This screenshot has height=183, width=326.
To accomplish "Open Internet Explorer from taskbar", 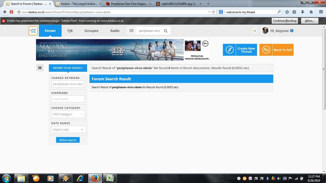I will 80,178.
